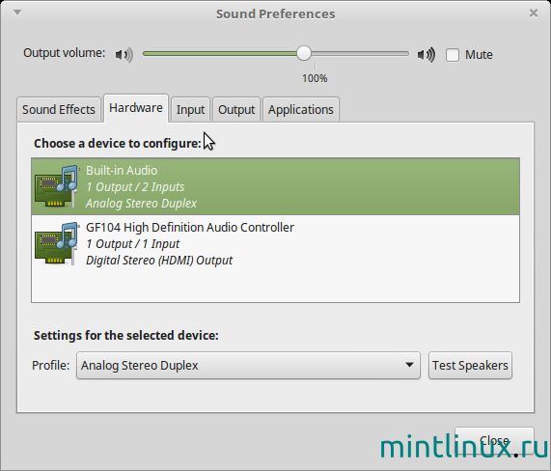Click the Built-in Audio sound card icon
The width and height of the screenshot is (551, 471).
[x=56, y=186]
